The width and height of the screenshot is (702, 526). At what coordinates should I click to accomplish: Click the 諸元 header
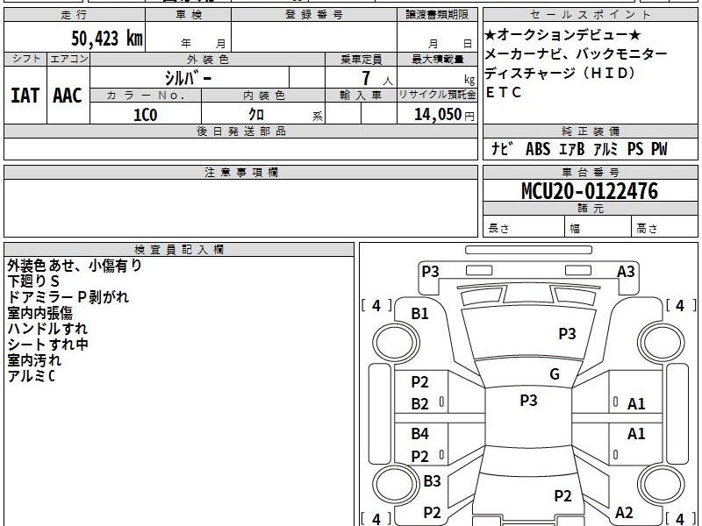pyautogui.click(x=590, y=209)
